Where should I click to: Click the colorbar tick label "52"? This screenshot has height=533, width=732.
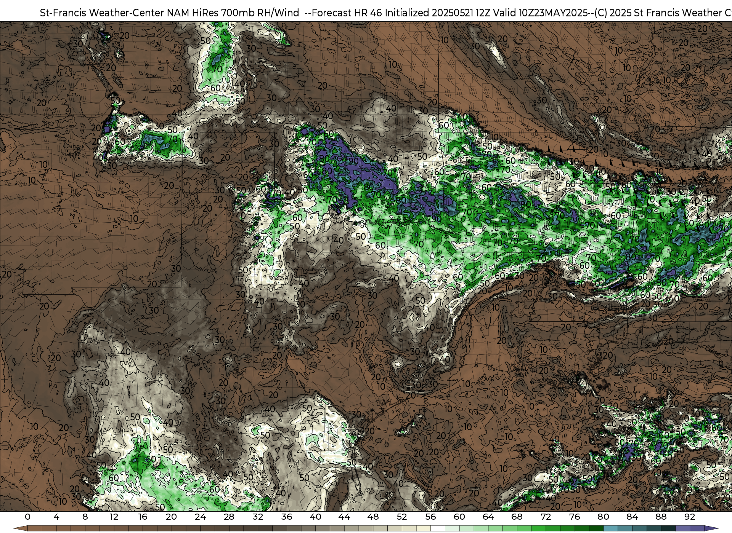(x=402, y=517)
